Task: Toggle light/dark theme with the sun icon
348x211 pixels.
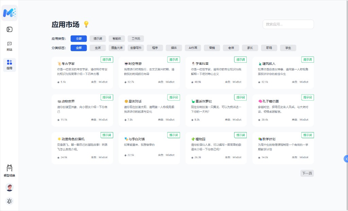Action: (x=10, y=201)
